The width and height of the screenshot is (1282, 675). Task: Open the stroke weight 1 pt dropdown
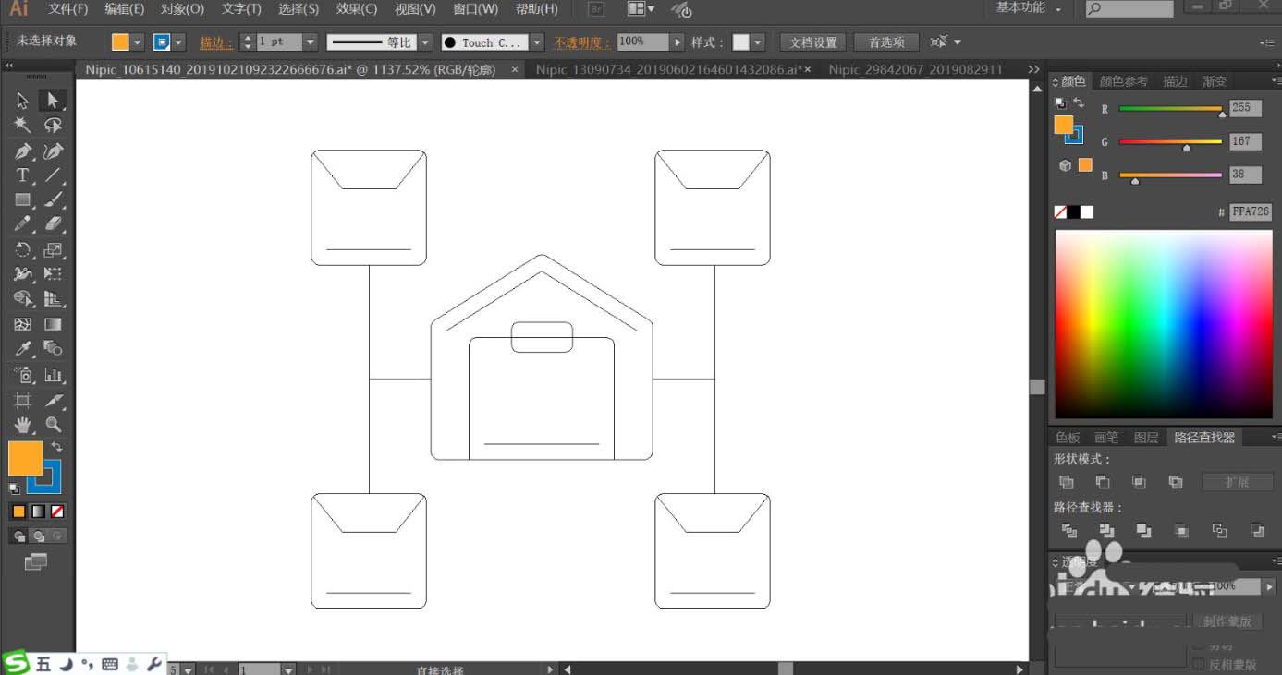tap(311, 42)
